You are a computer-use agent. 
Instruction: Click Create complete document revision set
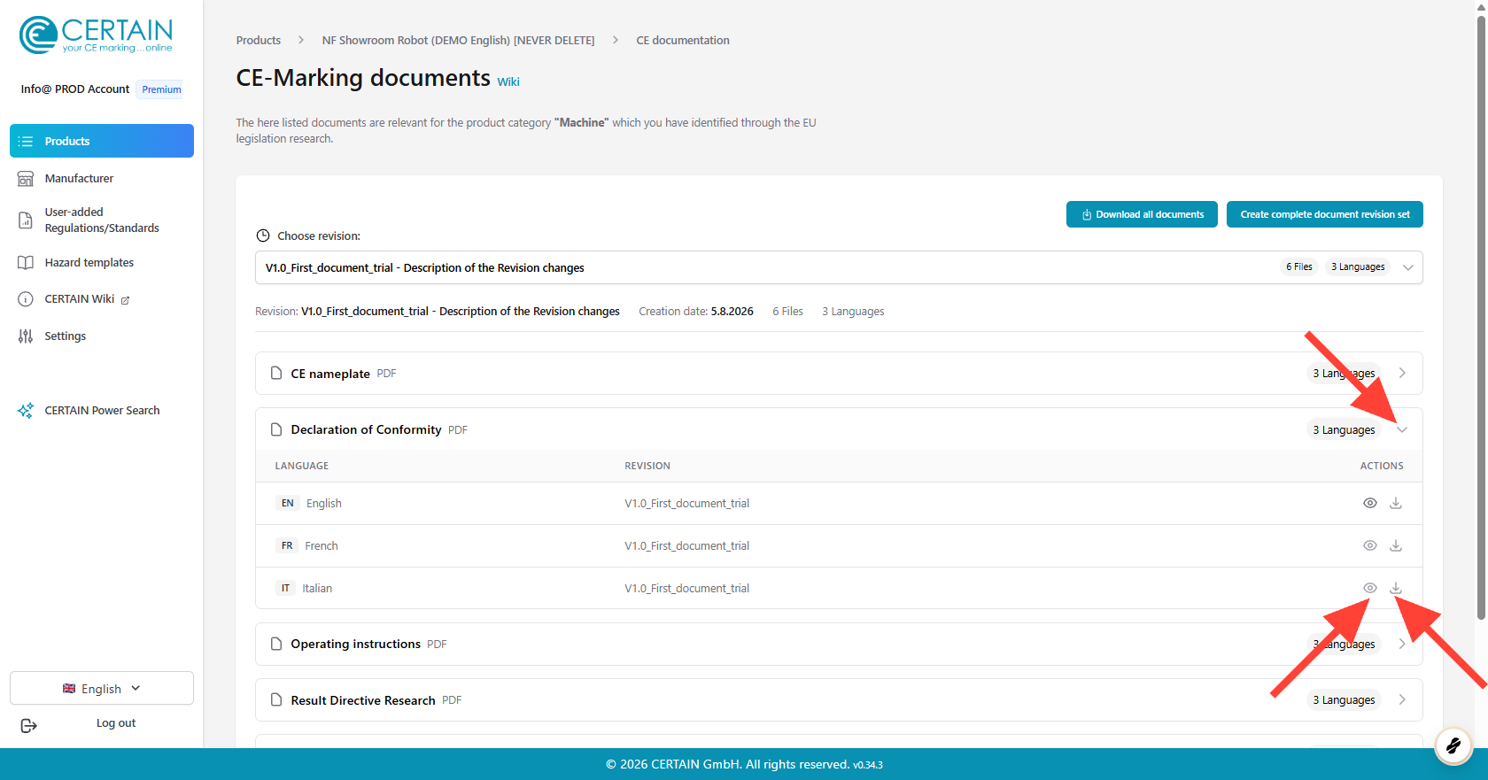pos(1325,214)
